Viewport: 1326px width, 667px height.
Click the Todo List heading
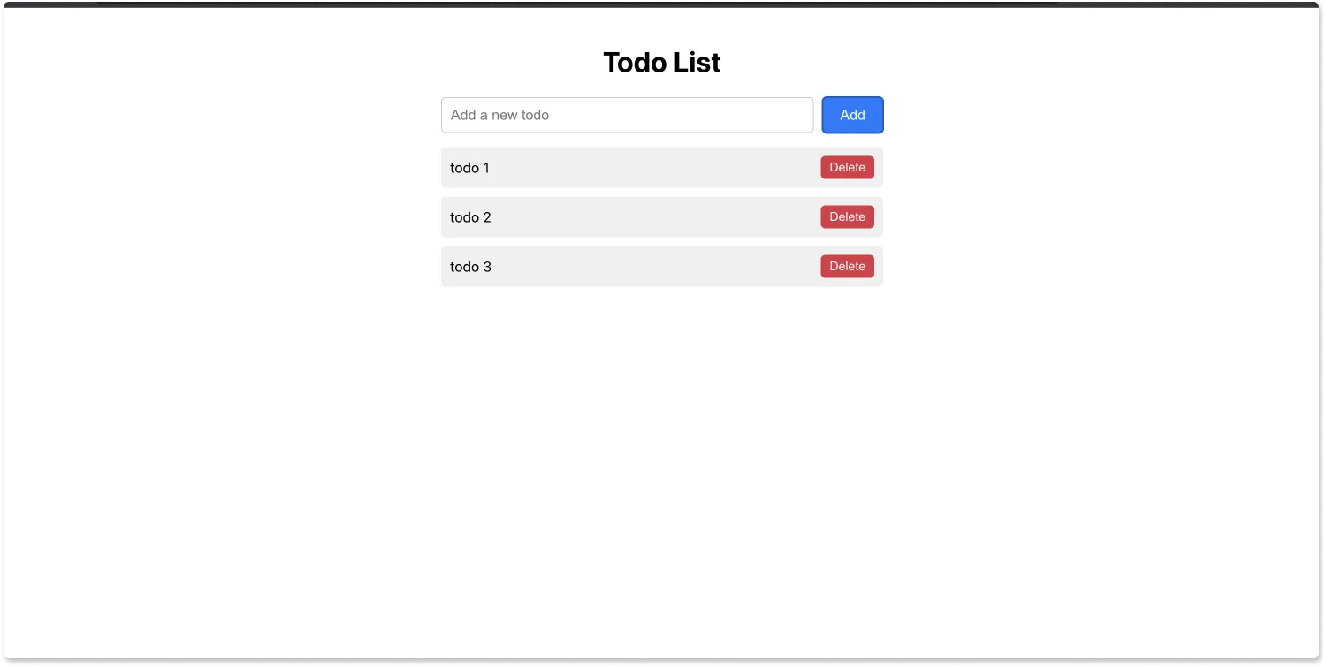tap(661, 62)
